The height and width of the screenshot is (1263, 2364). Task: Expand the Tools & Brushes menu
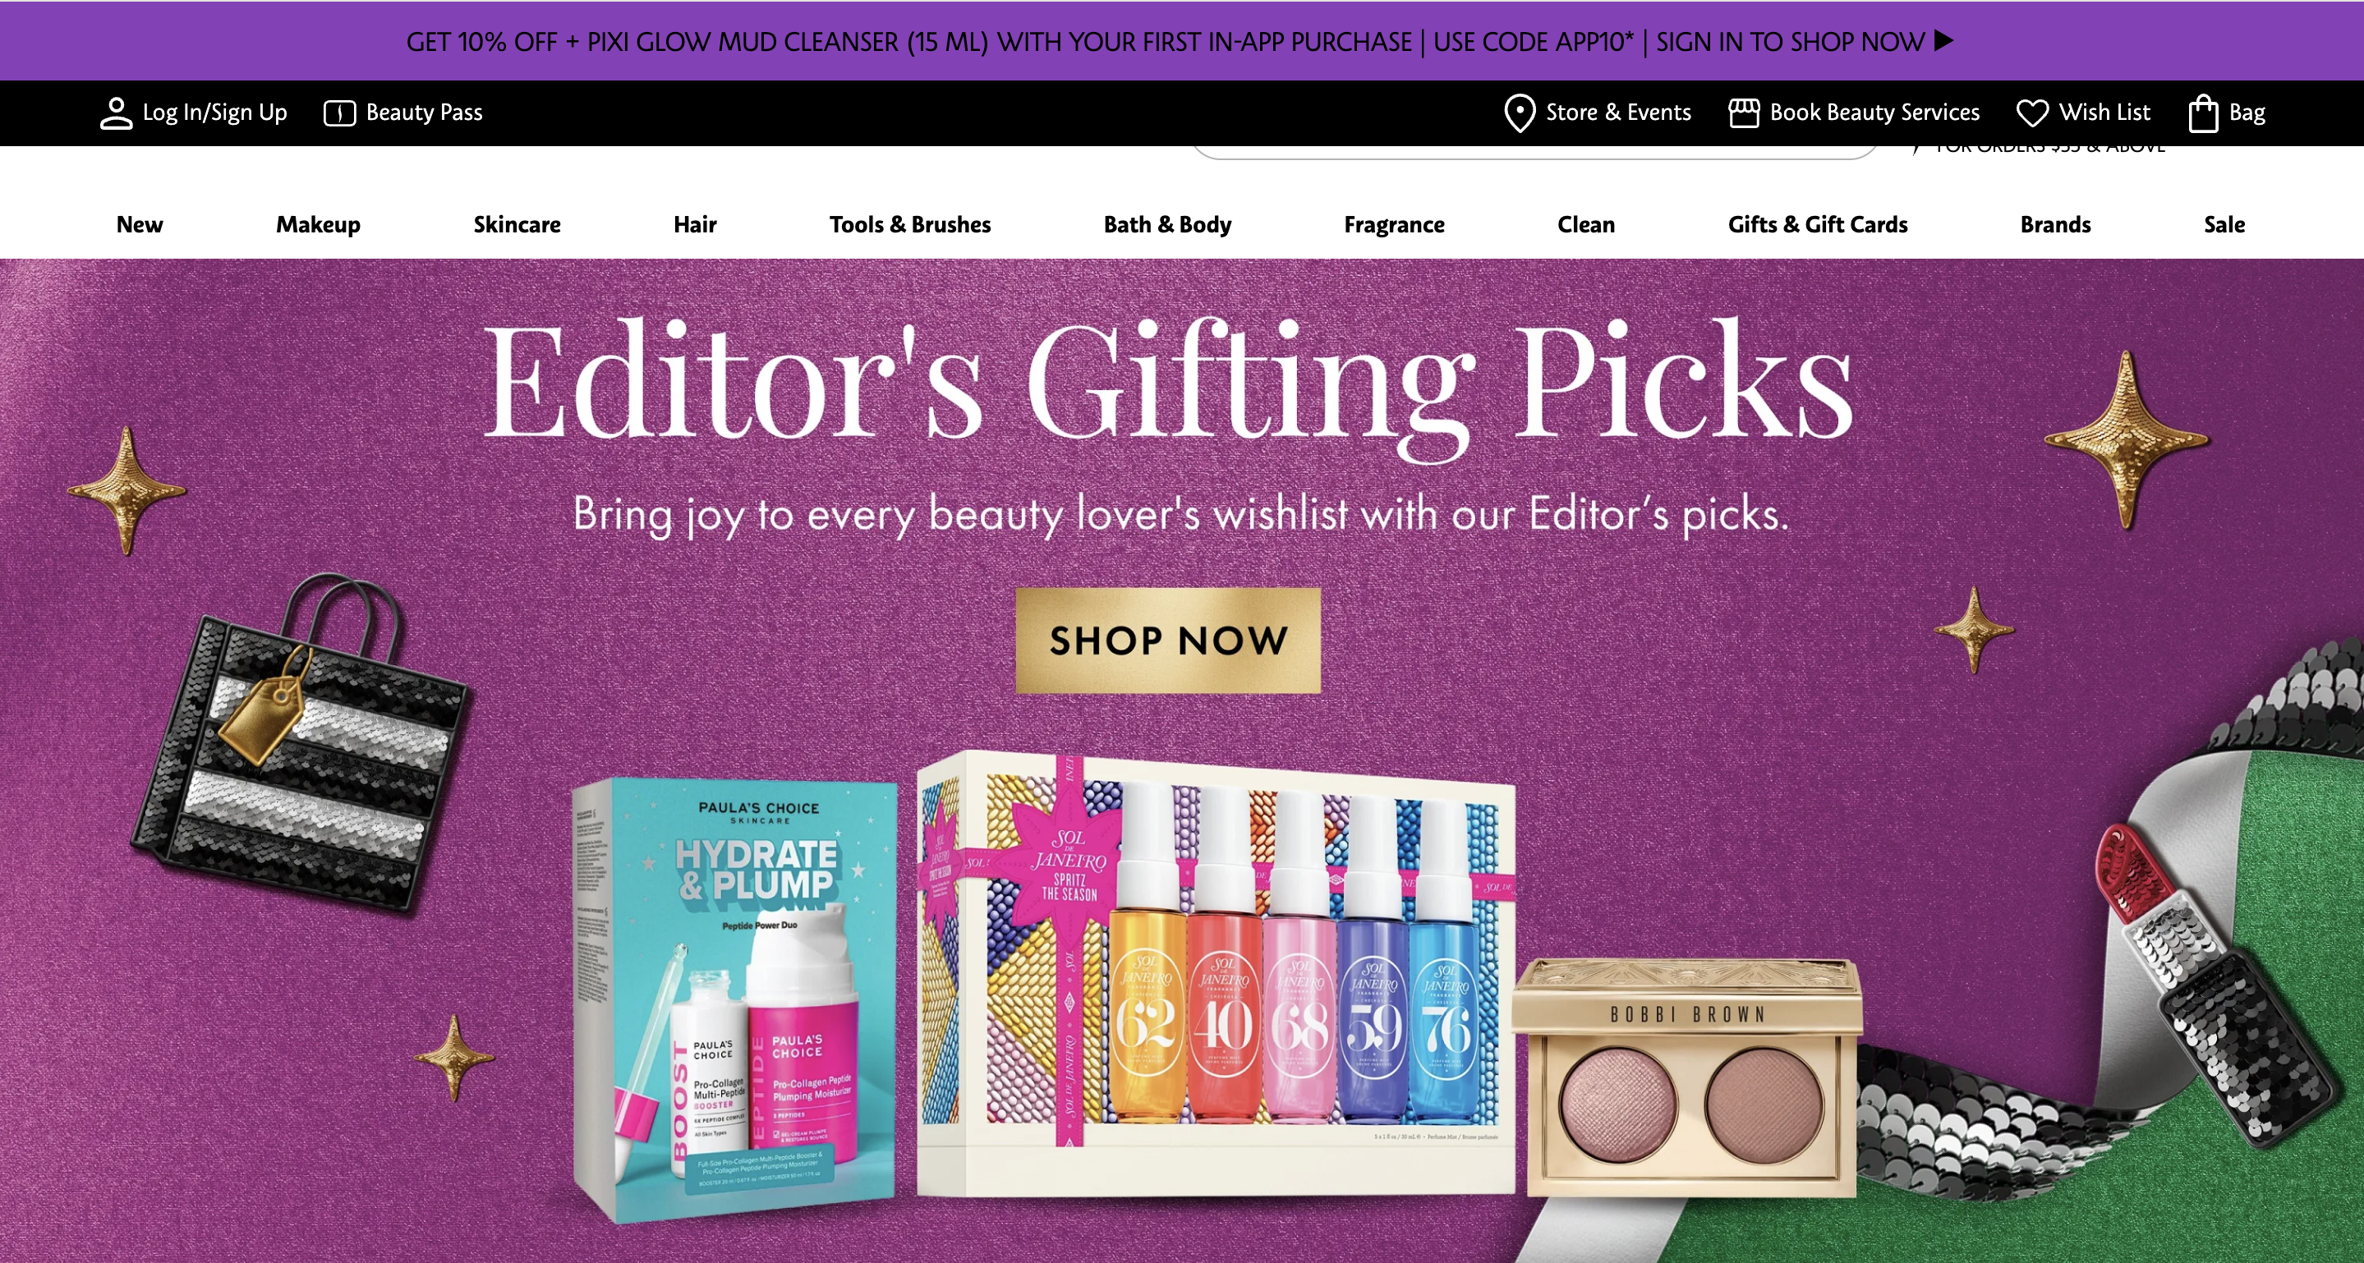coord(909,225)
